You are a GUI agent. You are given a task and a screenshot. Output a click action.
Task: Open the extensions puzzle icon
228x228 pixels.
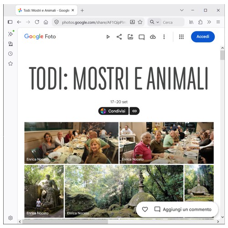tap(200, 22)
